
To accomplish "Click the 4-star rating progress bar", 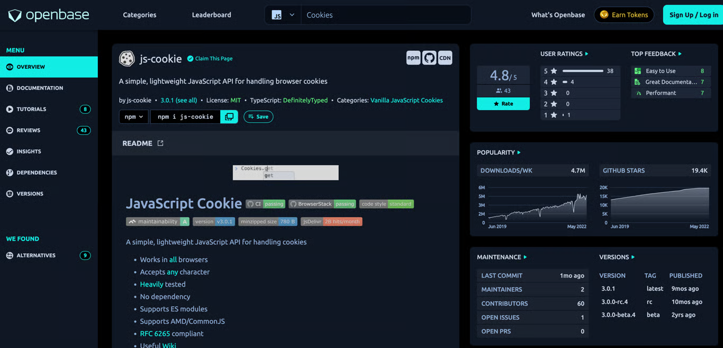I will click(565, 82).
